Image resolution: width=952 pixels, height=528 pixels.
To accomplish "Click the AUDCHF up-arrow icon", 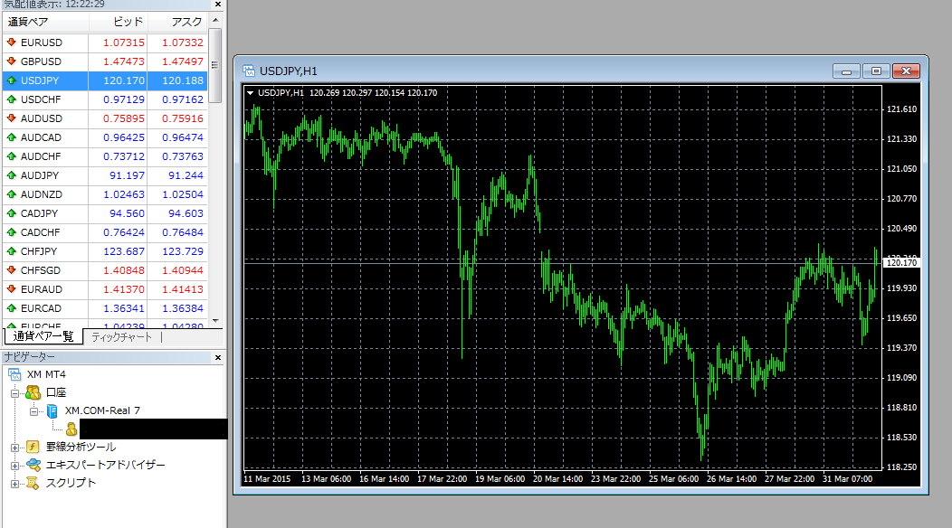I will pyautogui.click(x=11, y=156).
